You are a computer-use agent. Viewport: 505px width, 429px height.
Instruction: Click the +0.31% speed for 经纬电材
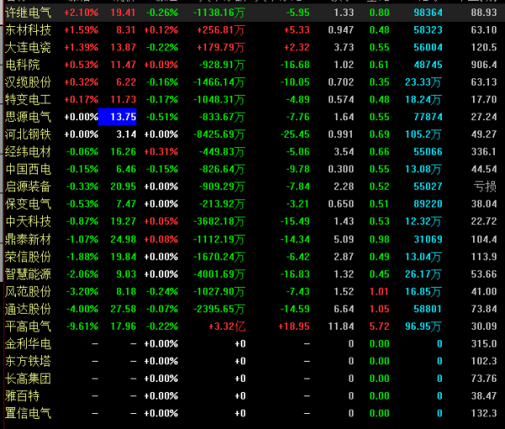[161, 152]
